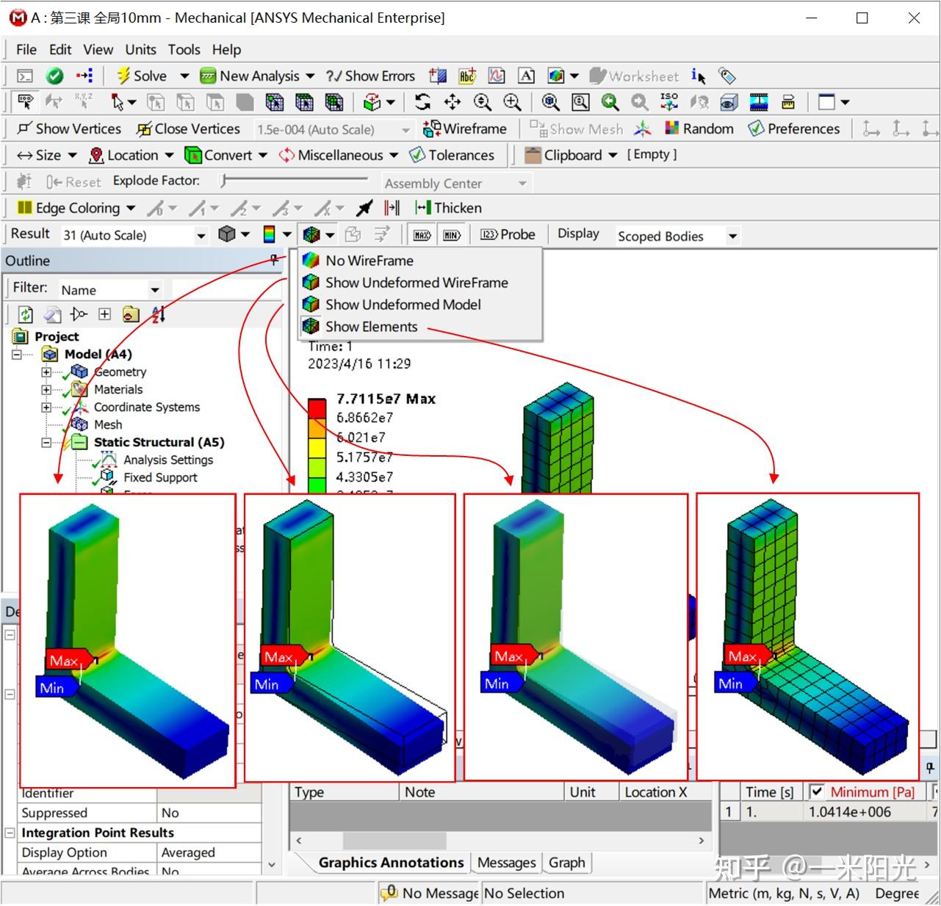Apply Random coloring to parts
The width and height of the screenshot is (941, 906).
pyautogui.click(x=699, y=128)
